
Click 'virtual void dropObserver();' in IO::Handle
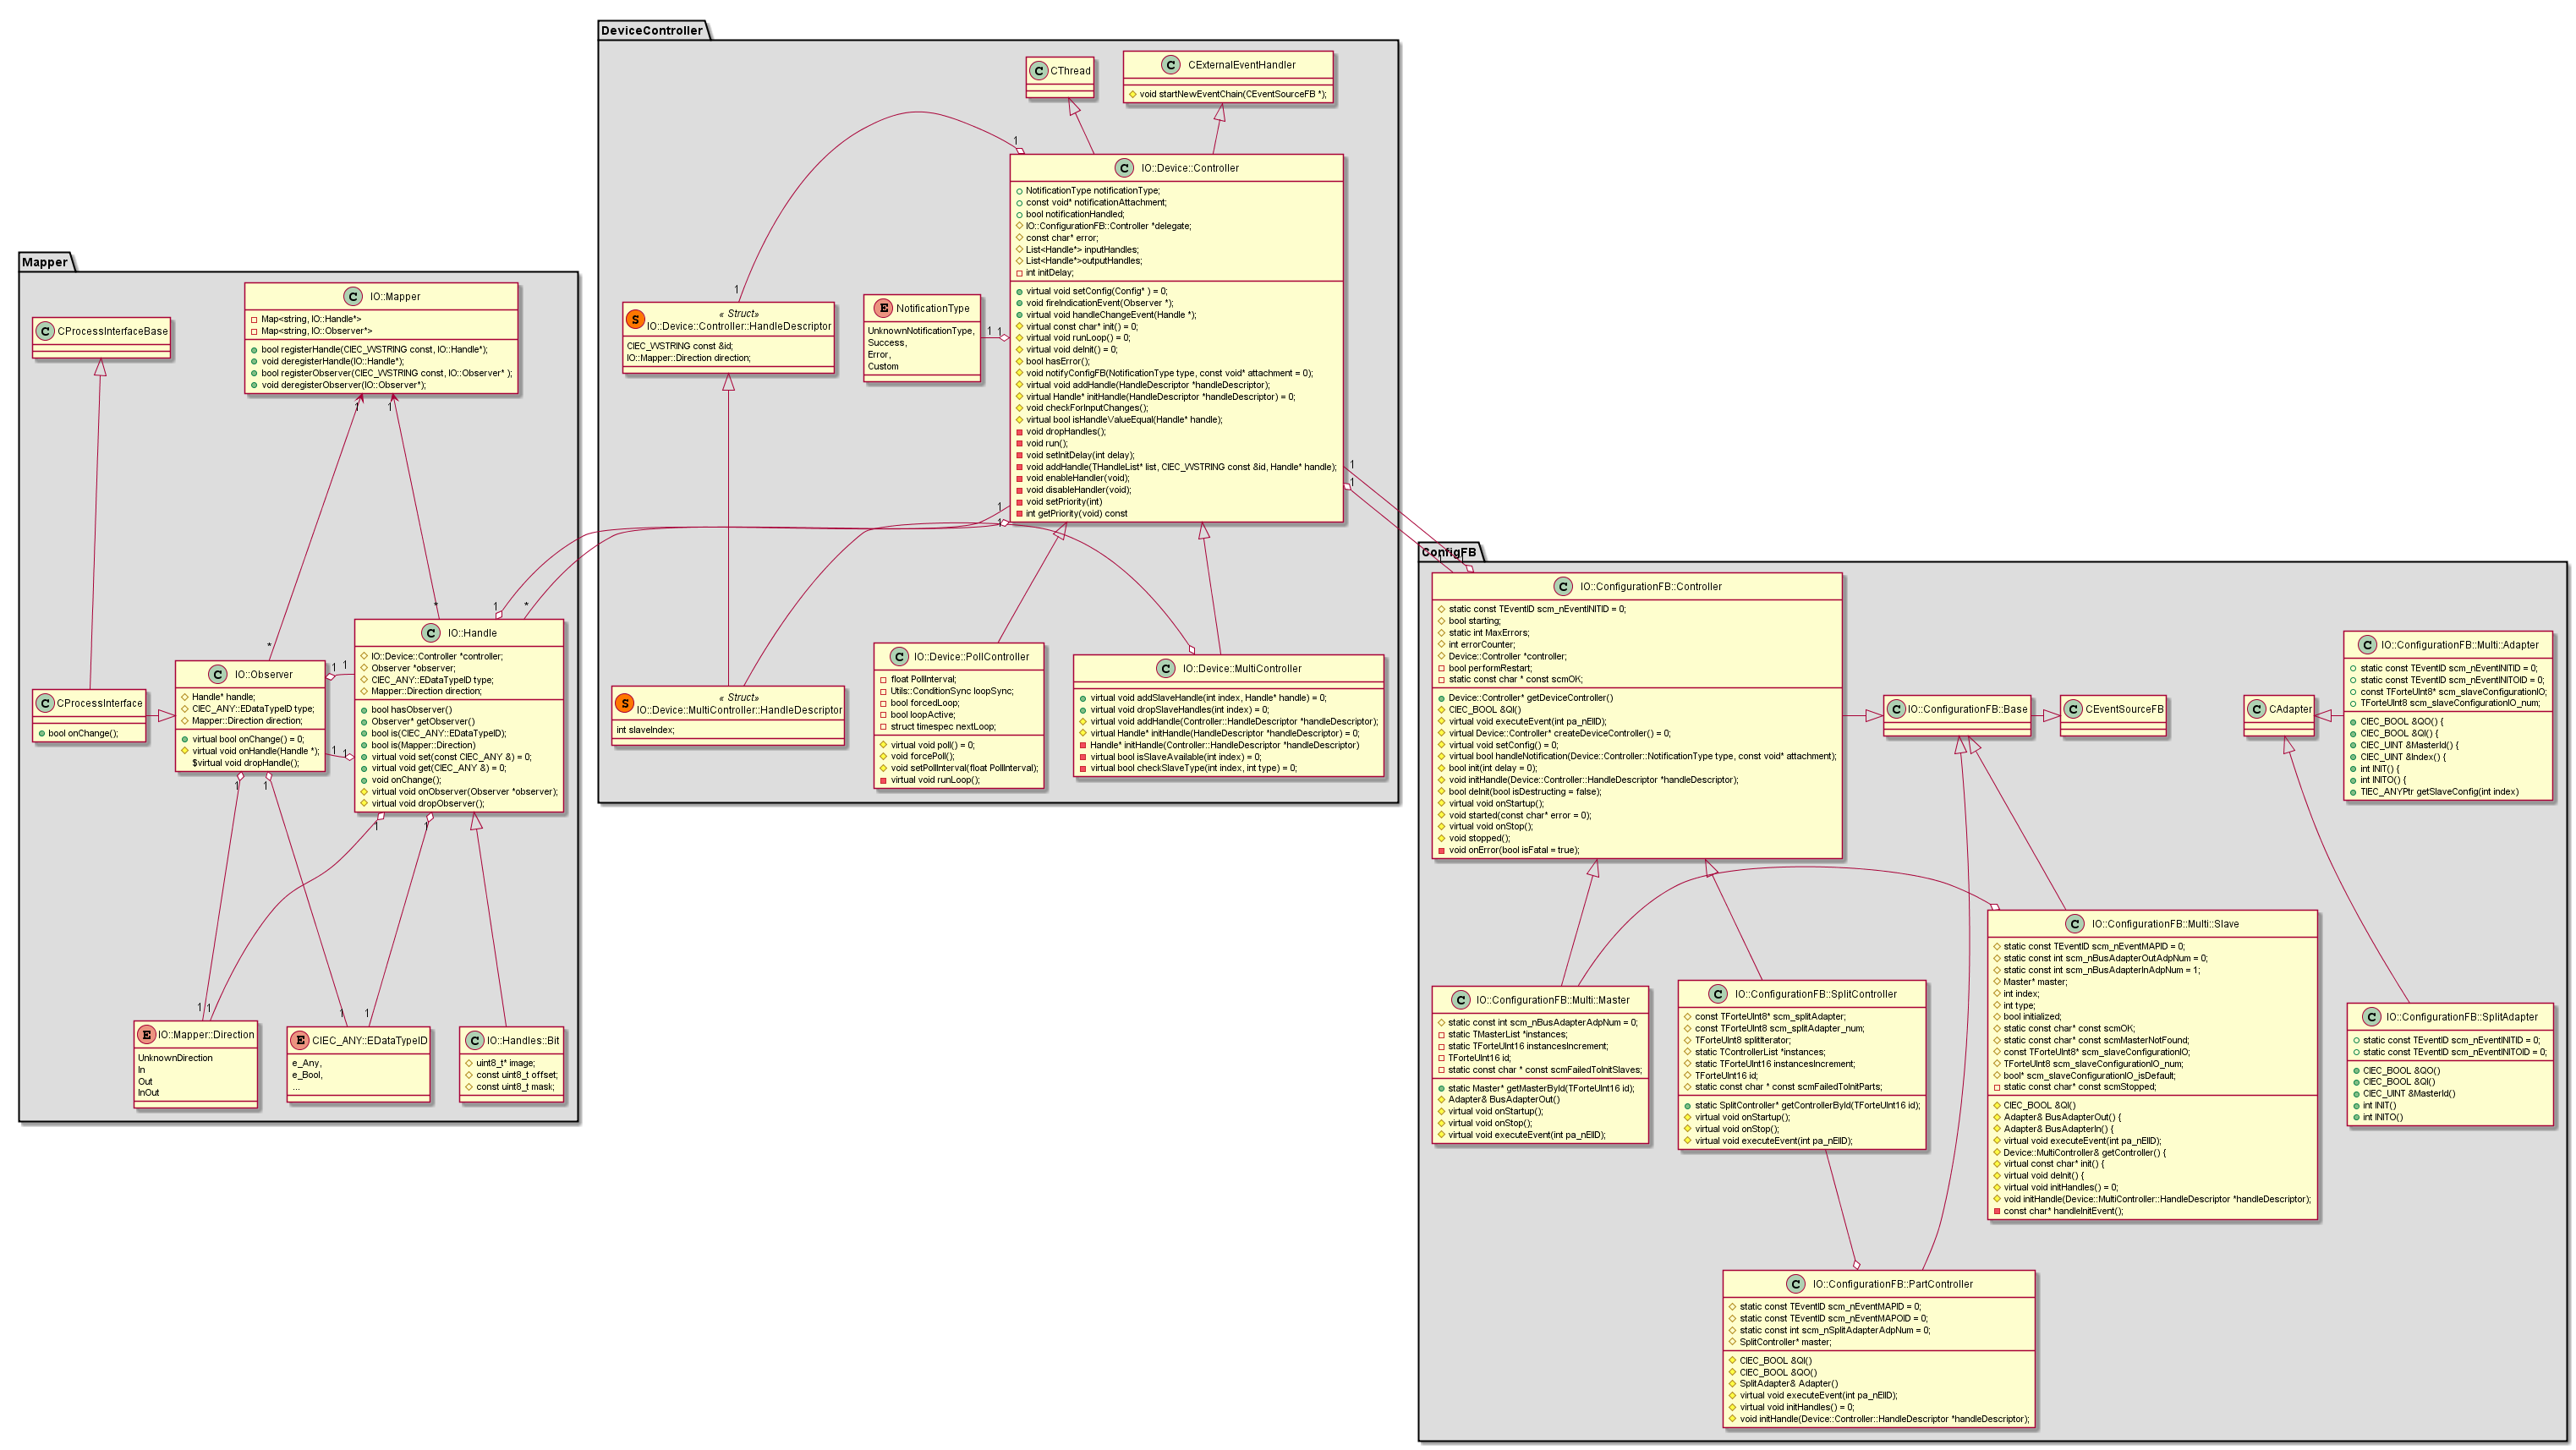click(x=428, y=803)
